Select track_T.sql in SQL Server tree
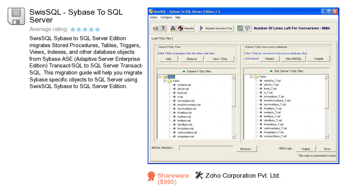Viewport: 347px width, 195px height. click(x=270, y=89)
